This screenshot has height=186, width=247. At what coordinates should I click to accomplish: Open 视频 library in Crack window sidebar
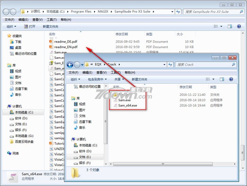80,104
